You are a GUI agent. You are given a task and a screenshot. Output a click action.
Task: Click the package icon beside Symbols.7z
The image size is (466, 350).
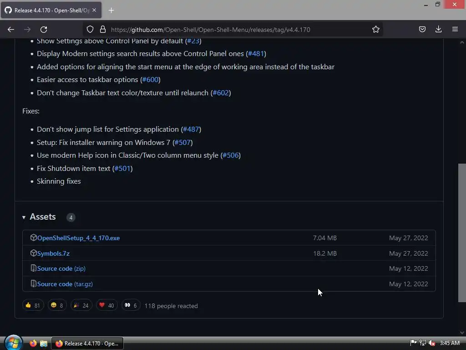coord(33,253)
